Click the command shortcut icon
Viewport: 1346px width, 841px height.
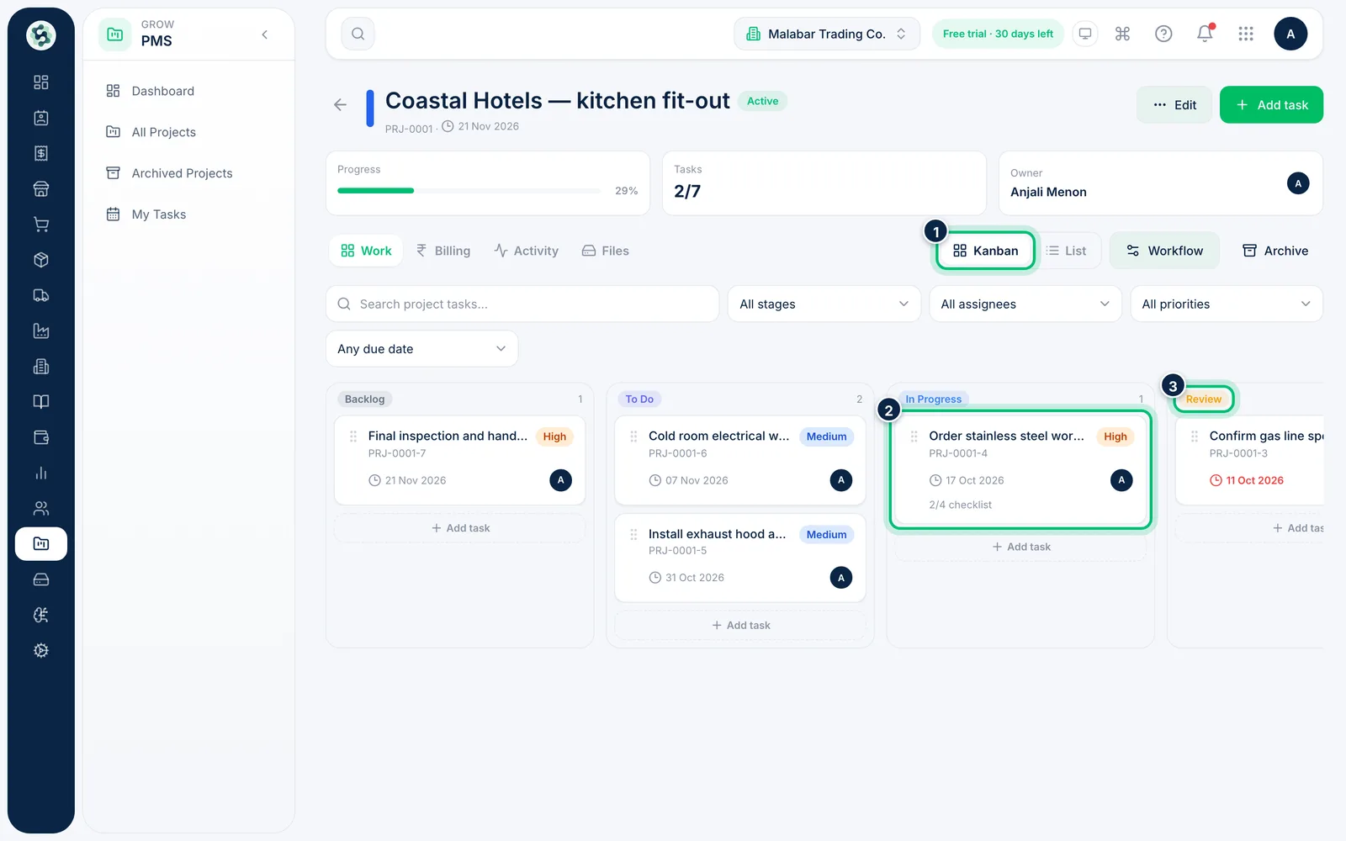click(x=1122, y=34)
